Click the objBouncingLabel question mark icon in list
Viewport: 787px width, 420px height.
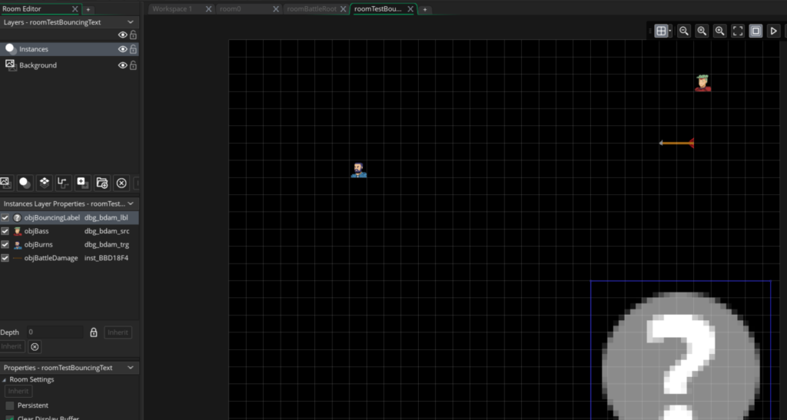tap(18, 217)
